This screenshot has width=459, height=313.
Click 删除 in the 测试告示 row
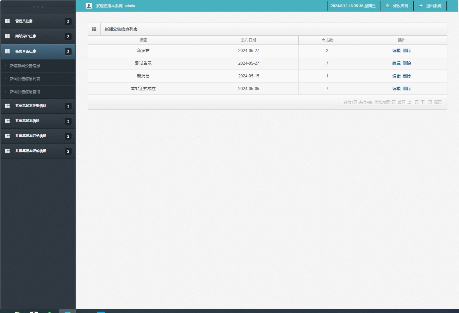pyautogui.click(x=407, y=63)
